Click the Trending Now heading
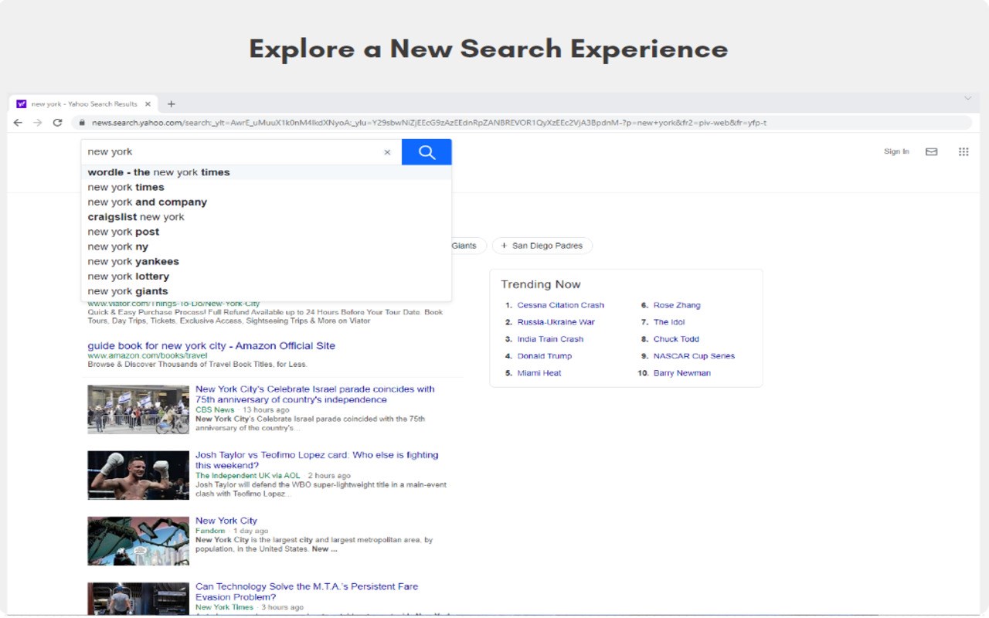The image size is (989, 618). tap(541, 284)
